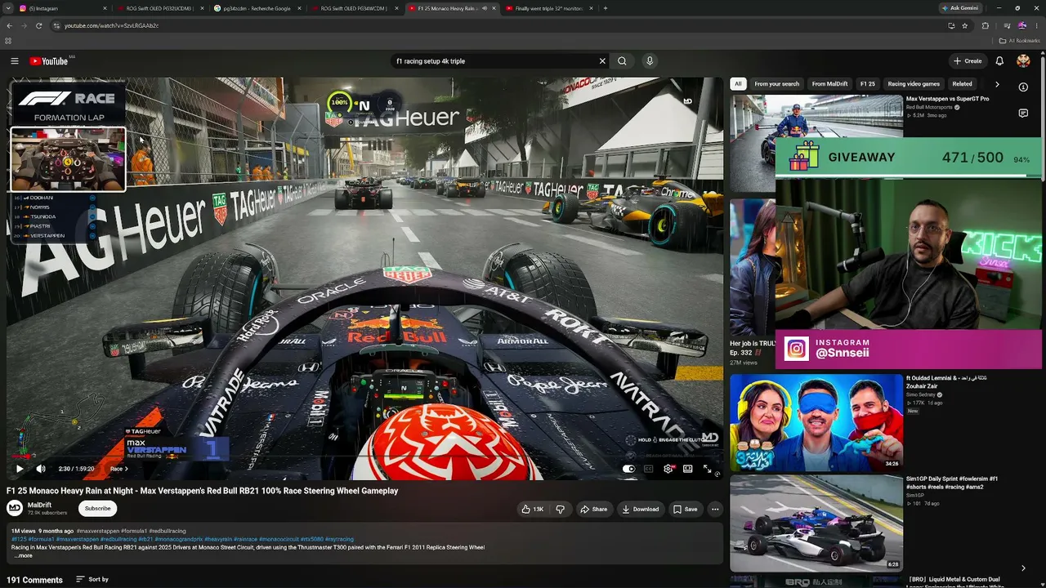Go back in browser history
The width and height of the screenshot is (1046, 588).
pos(9,25)
